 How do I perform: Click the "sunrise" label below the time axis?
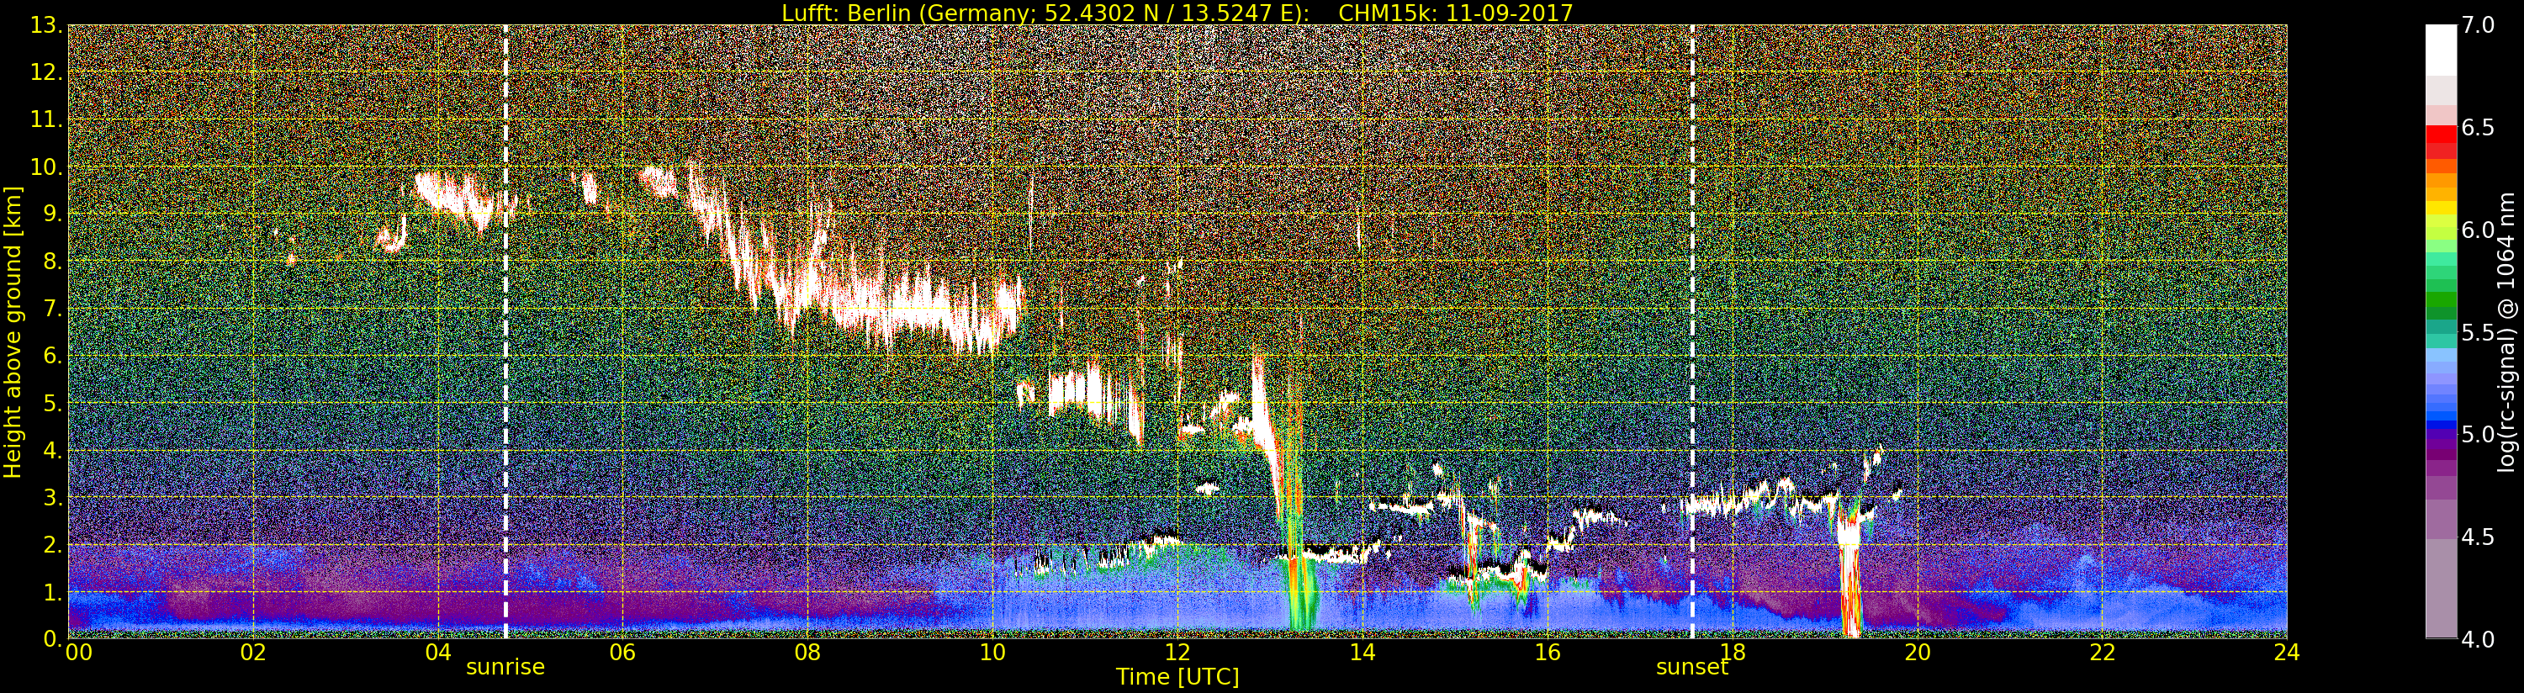coord(505,668)
